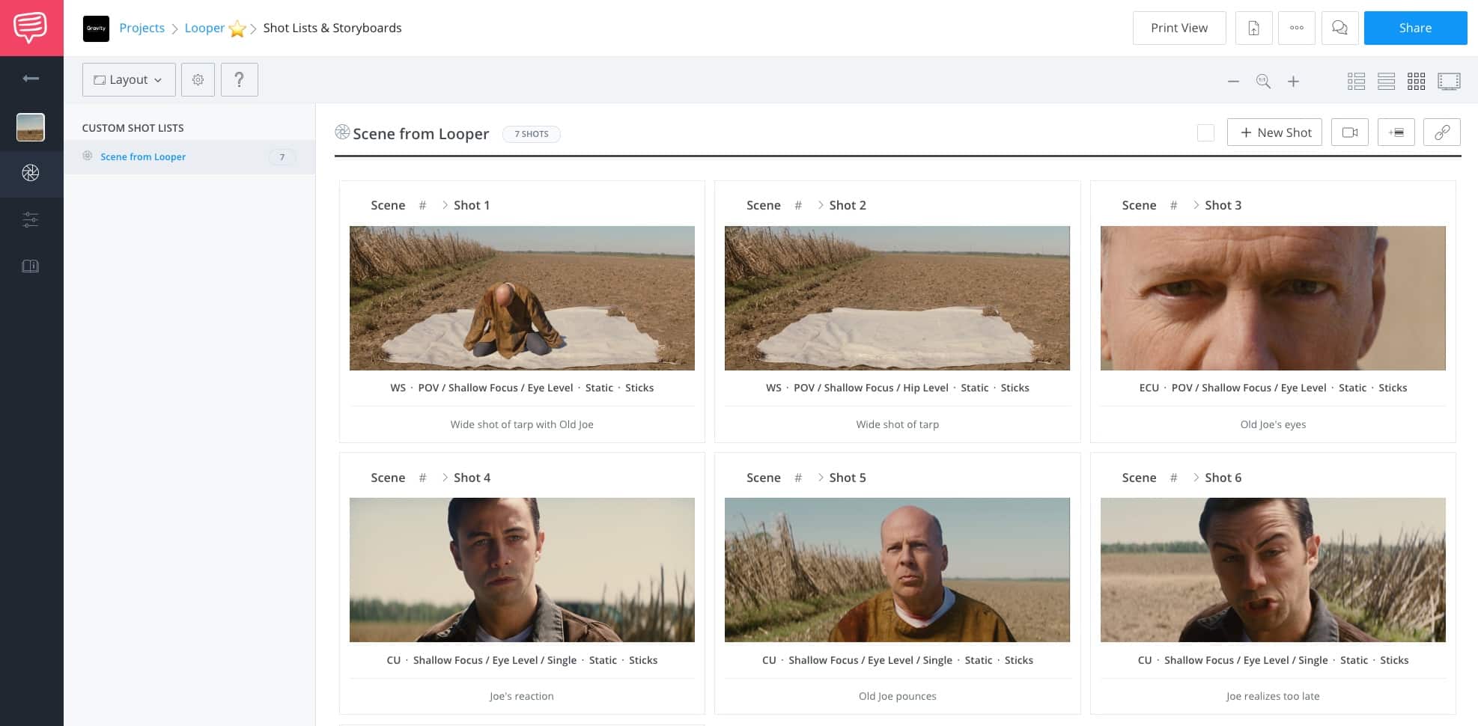The width and height of the screenshot is (1478, 726).
Task: Open the comments speech bubble icon
Action: 1339,28
